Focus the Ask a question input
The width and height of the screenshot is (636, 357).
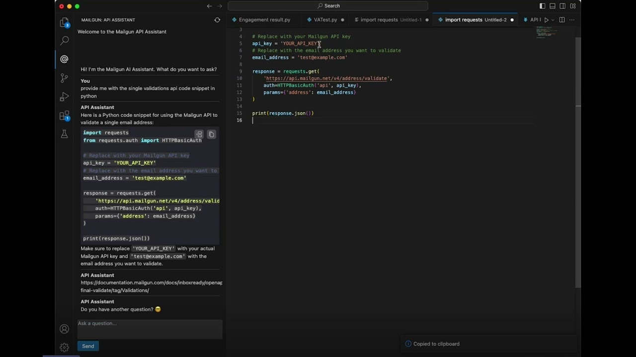click(x=150, y=329)
